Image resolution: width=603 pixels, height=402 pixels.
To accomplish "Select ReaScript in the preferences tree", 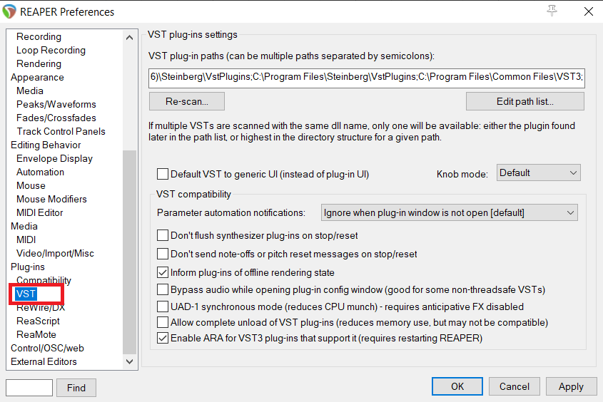I will [38, 321].
